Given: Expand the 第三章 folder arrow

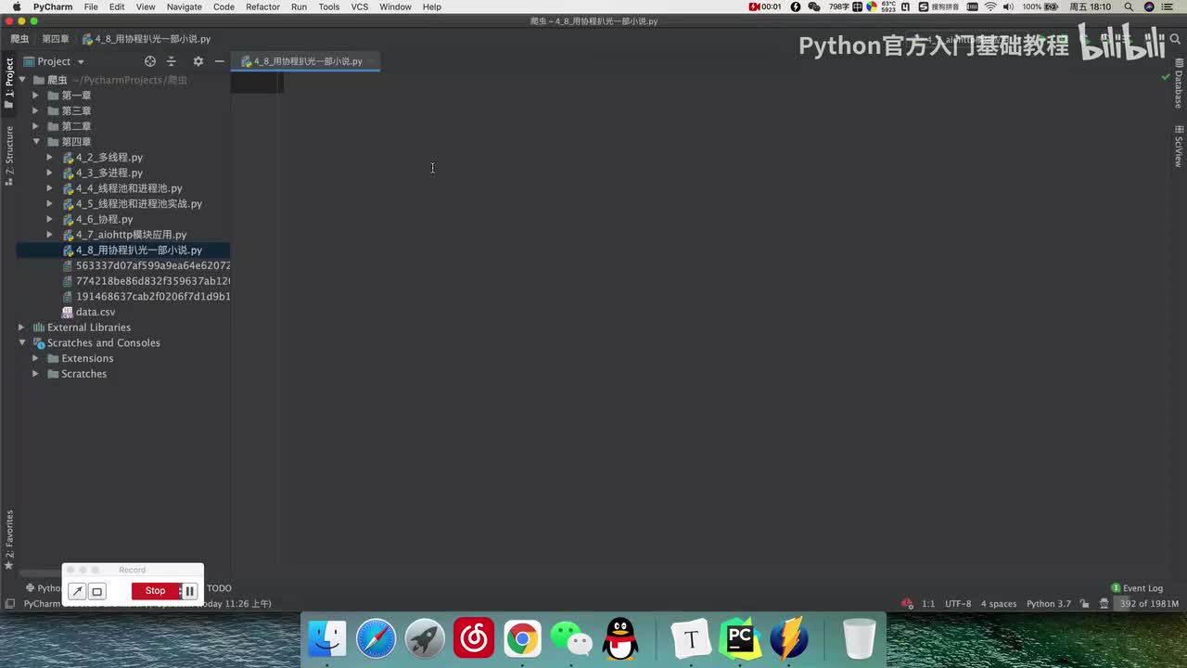Looking at the screenshot, I should pos(35,110).
